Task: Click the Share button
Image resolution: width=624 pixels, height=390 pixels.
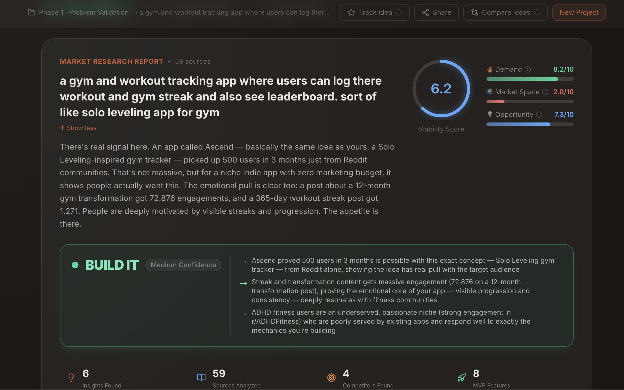Action: 437,12
